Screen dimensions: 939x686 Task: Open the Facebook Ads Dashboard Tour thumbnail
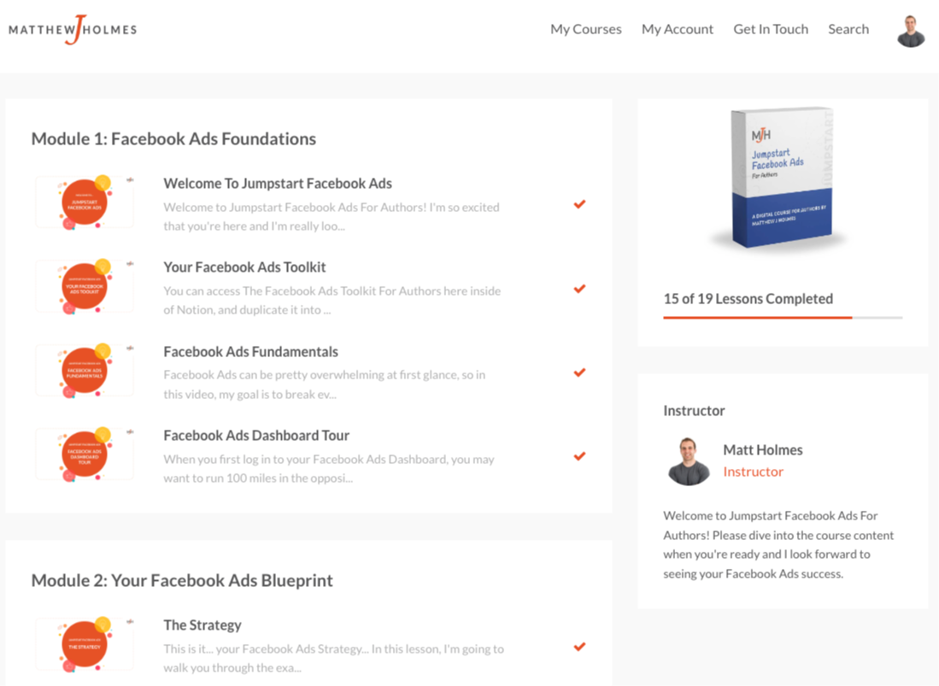pos(85,454)
